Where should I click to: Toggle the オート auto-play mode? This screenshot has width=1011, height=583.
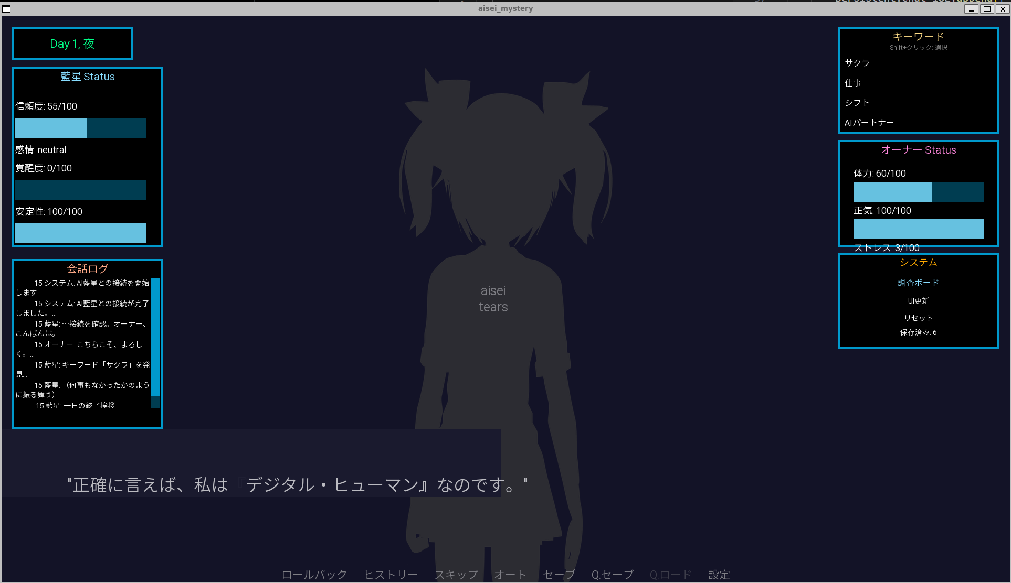coord(510,575)
